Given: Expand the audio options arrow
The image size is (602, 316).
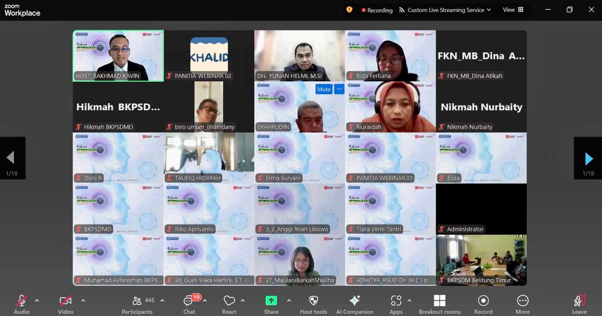Looking at the screenshot, I should [37, 301].
